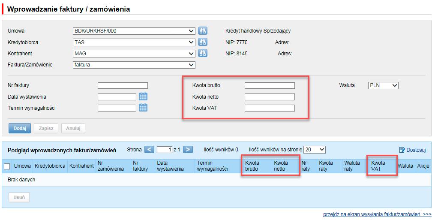Toggle select-all checkbox in table header
The width and height of the screenshot is (432, 220).
(x=7, y=166)
